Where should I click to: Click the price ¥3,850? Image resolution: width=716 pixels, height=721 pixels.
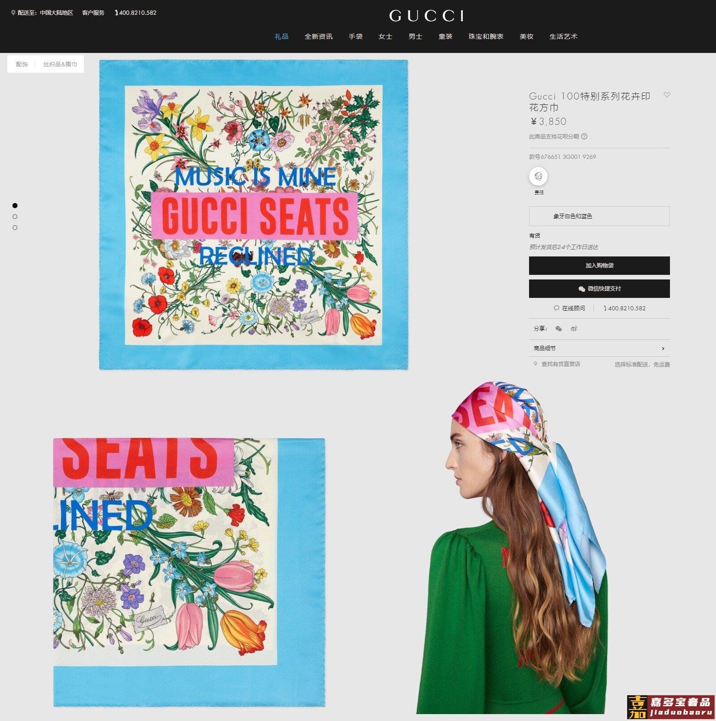coord(548,122)
